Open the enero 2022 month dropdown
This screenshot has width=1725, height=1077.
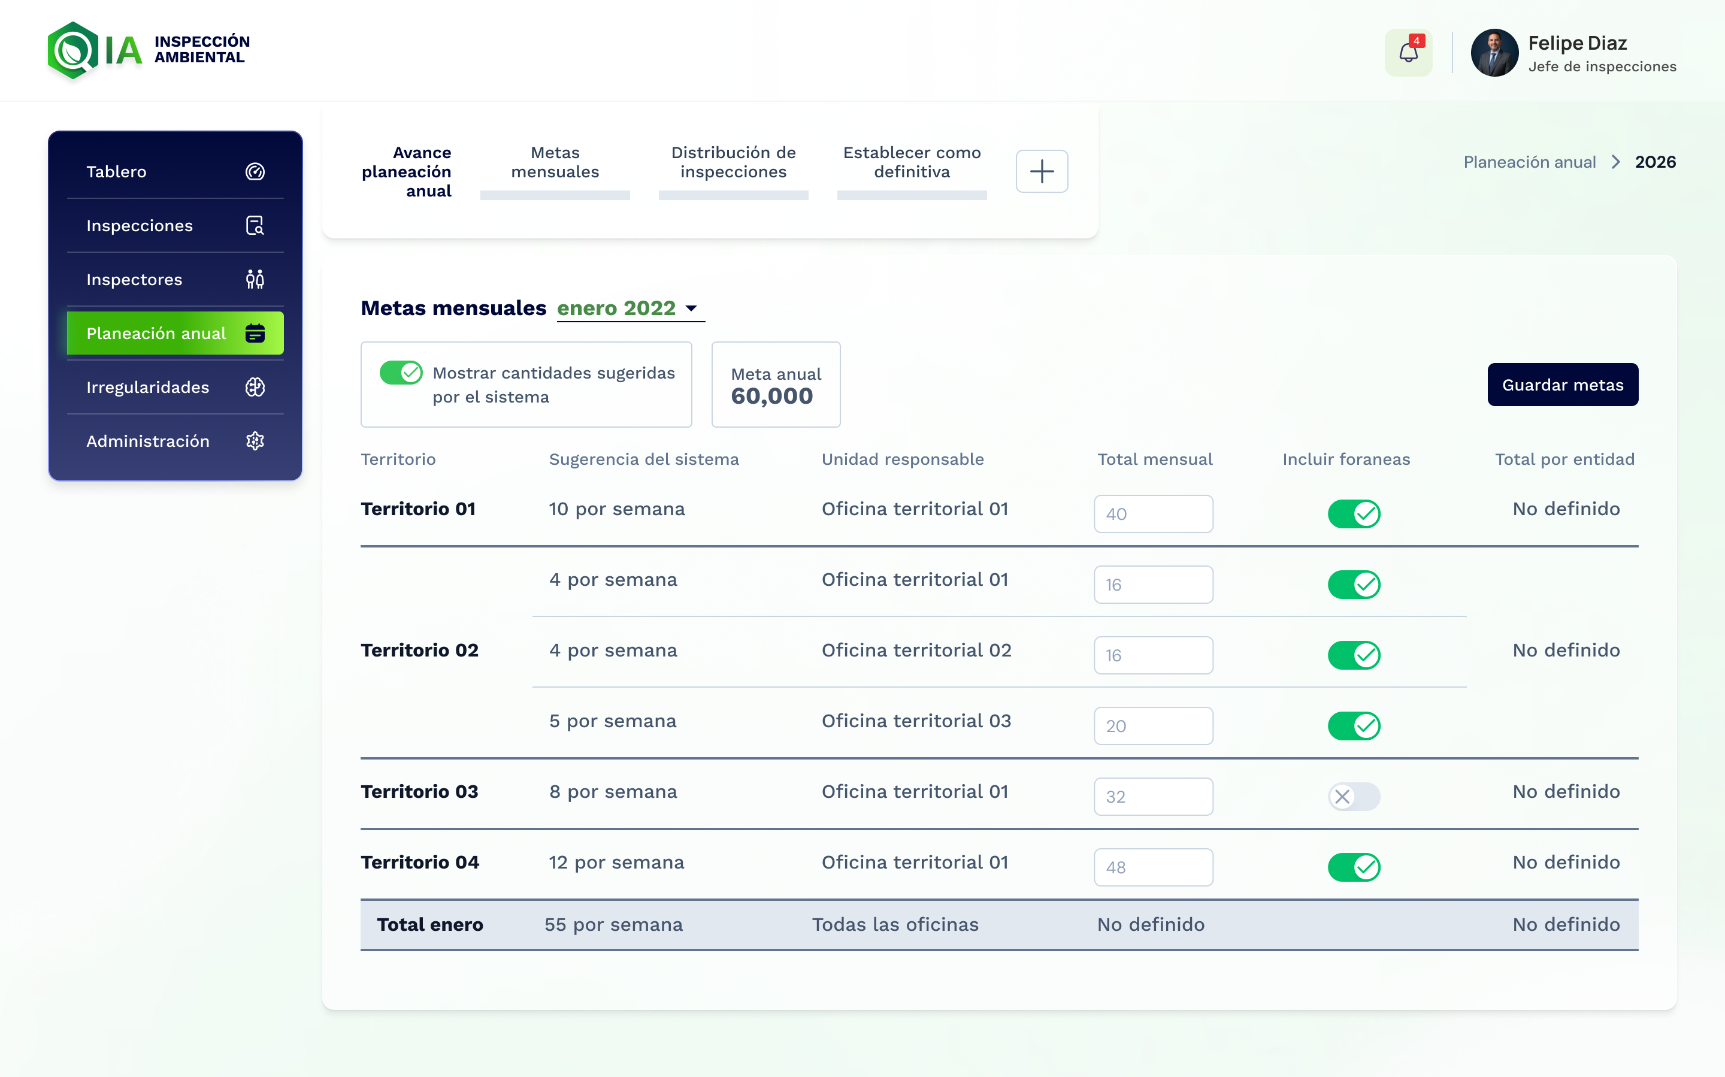pyautogui.click(x=629, y=308)
